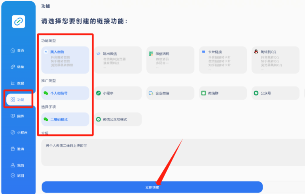
Task: Go to 邀请 in the sidebar menu
Action: (21, 149)
